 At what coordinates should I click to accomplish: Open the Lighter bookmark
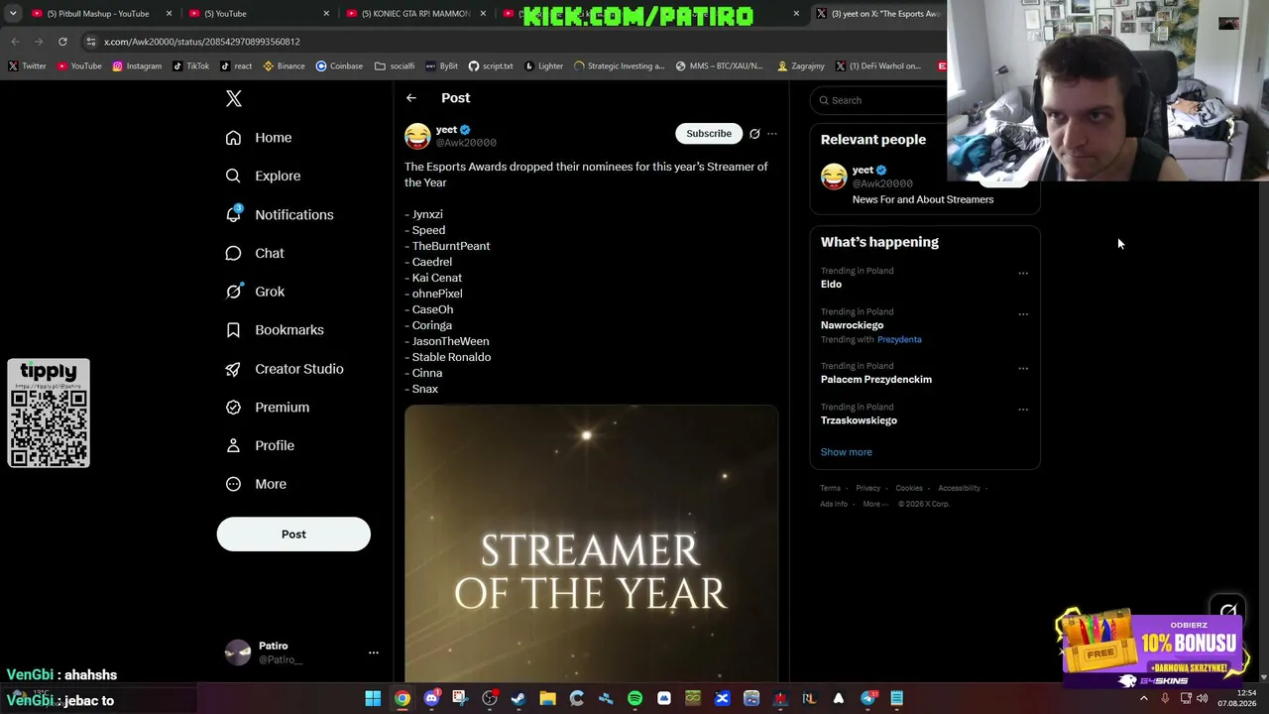click(x=543, y=66)
